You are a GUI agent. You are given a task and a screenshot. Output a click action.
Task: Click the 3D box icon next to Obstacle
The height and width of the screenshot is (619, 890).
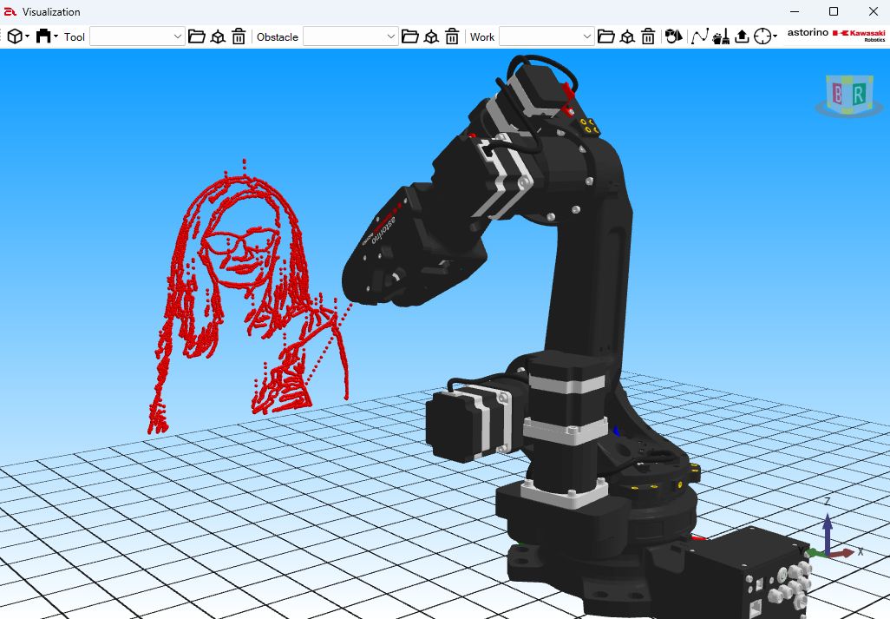(431, 36)
